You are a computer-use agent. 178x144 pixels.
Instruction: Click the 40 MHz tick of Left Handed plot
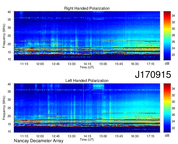click(9, 84)
